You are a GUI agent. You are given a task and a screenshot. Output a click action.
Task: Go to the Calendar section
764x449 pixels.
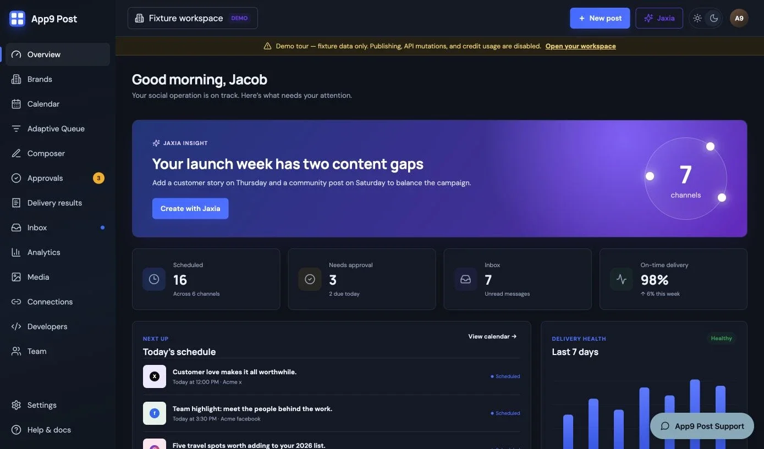(x=58, y=104)
